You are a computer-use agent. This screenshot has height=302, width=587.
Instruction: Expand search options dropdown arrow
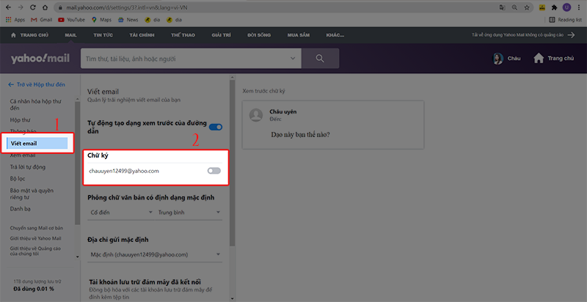tap(293, 59)
